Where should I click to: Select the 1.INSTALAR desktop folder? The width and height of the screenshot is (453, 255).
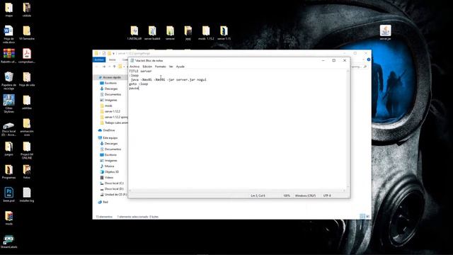pos(134,33)
